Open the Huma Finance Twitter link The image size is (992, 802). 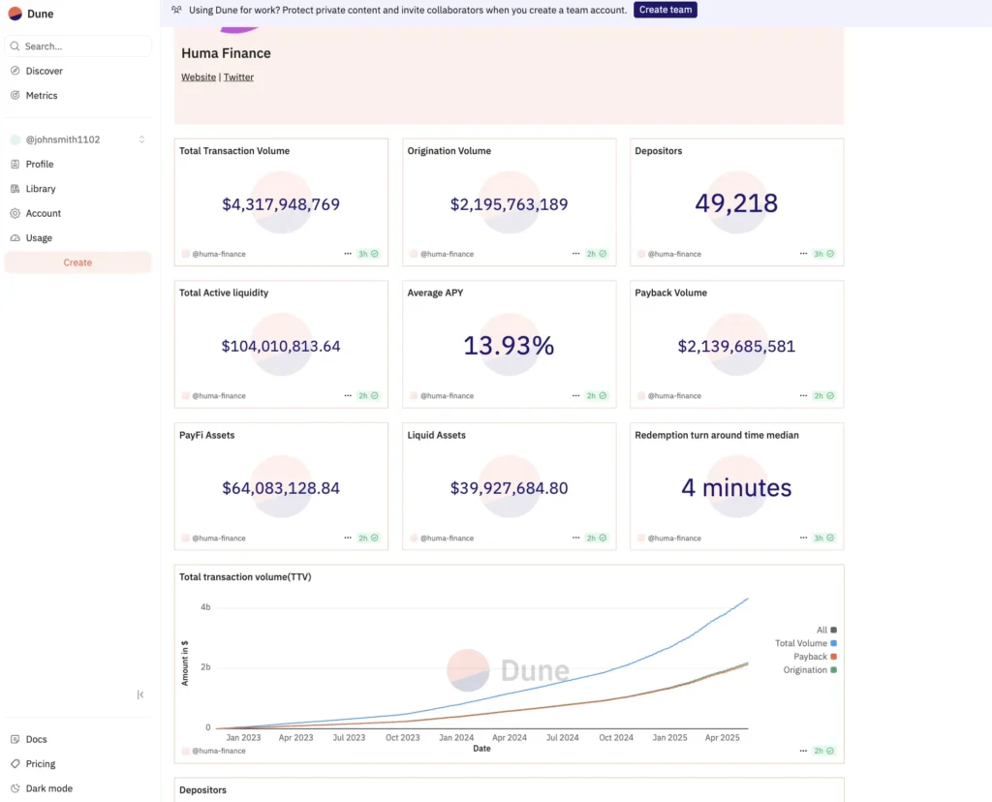[238, 77]
